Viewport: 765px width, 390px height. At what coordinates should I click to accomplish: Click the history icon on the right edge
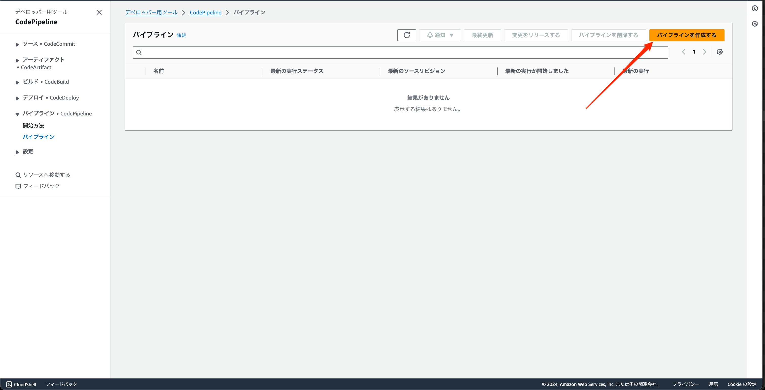[755, 24]
